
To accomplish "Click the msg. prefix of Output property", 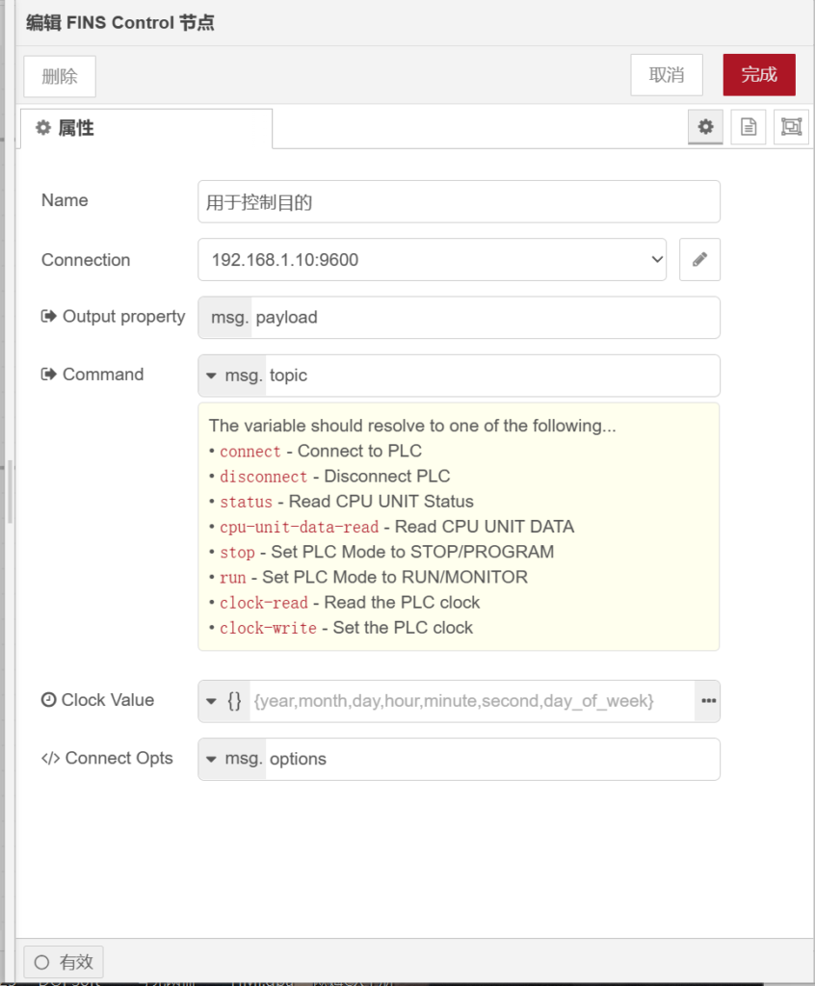I will [x=225, y=318].
